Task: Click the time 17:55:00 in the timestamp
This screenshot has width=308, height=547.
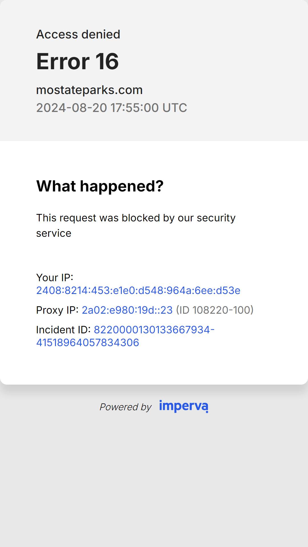Action: tap(135, 108)
